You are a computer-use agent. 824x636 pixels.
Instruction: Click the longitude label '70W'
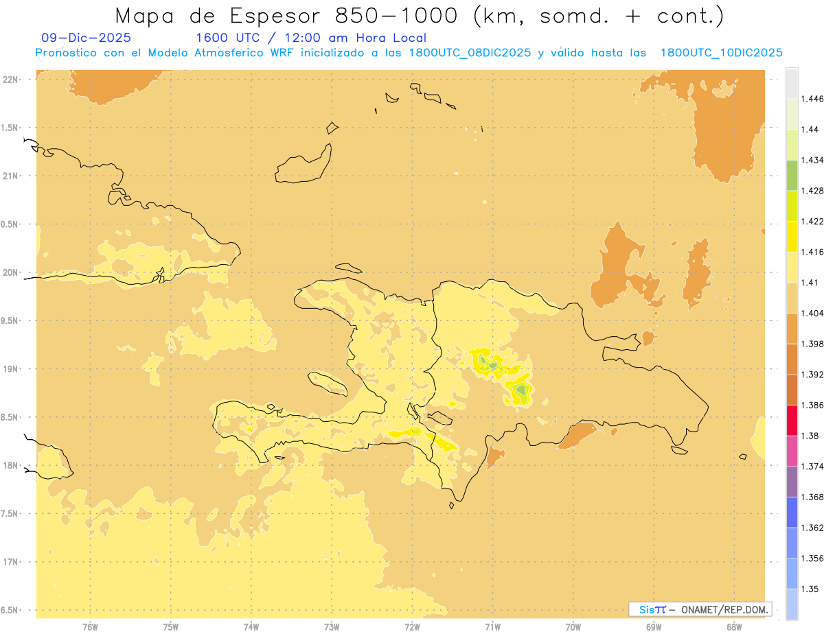pos(573,627)
